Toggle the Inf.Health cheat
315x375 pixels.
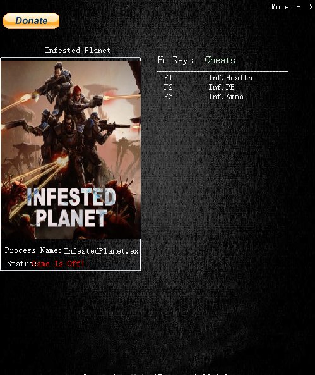coord(230,78)
